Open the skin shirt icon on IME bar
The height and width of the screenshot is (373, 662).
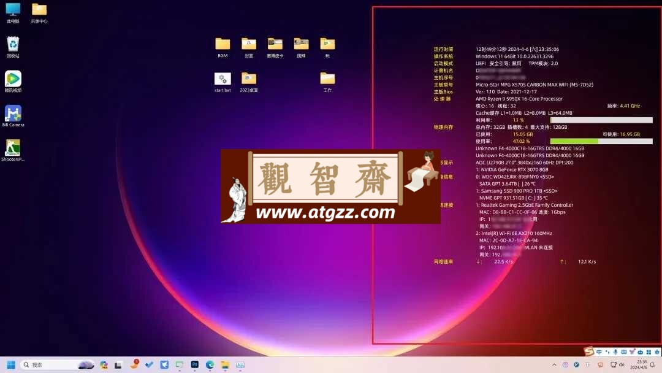coord(632,352)
